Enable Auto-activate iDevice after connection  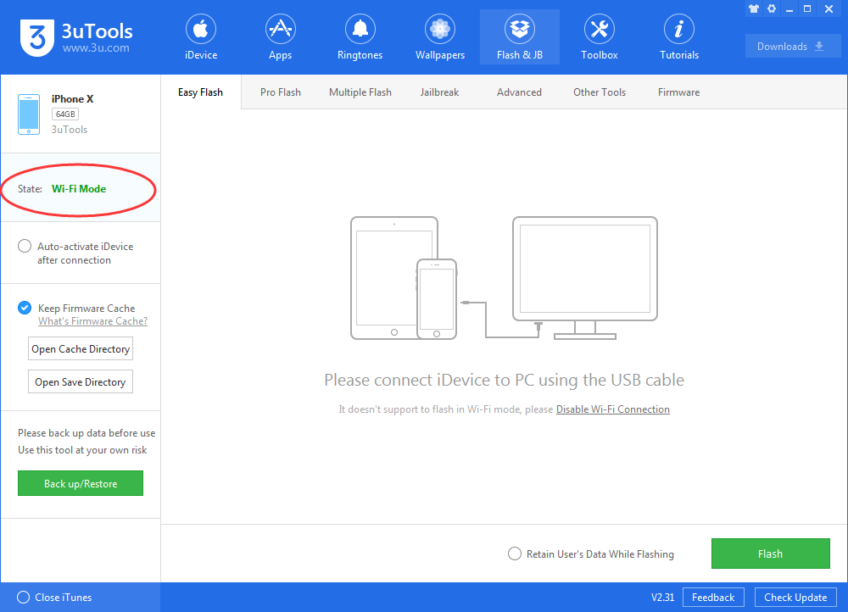pyautogui.click(x=25, y=246)
